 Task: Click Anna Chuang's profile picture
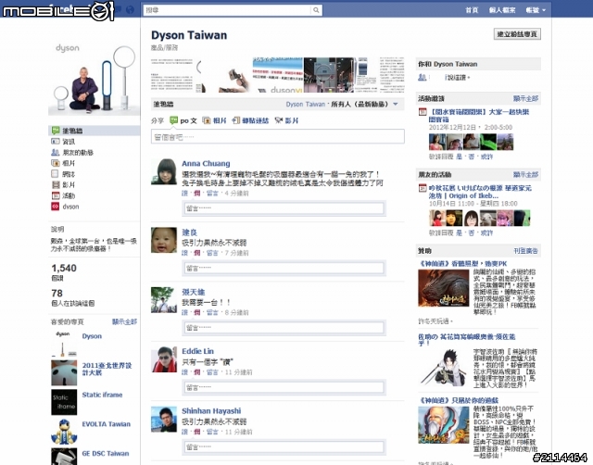click(164, 171)
